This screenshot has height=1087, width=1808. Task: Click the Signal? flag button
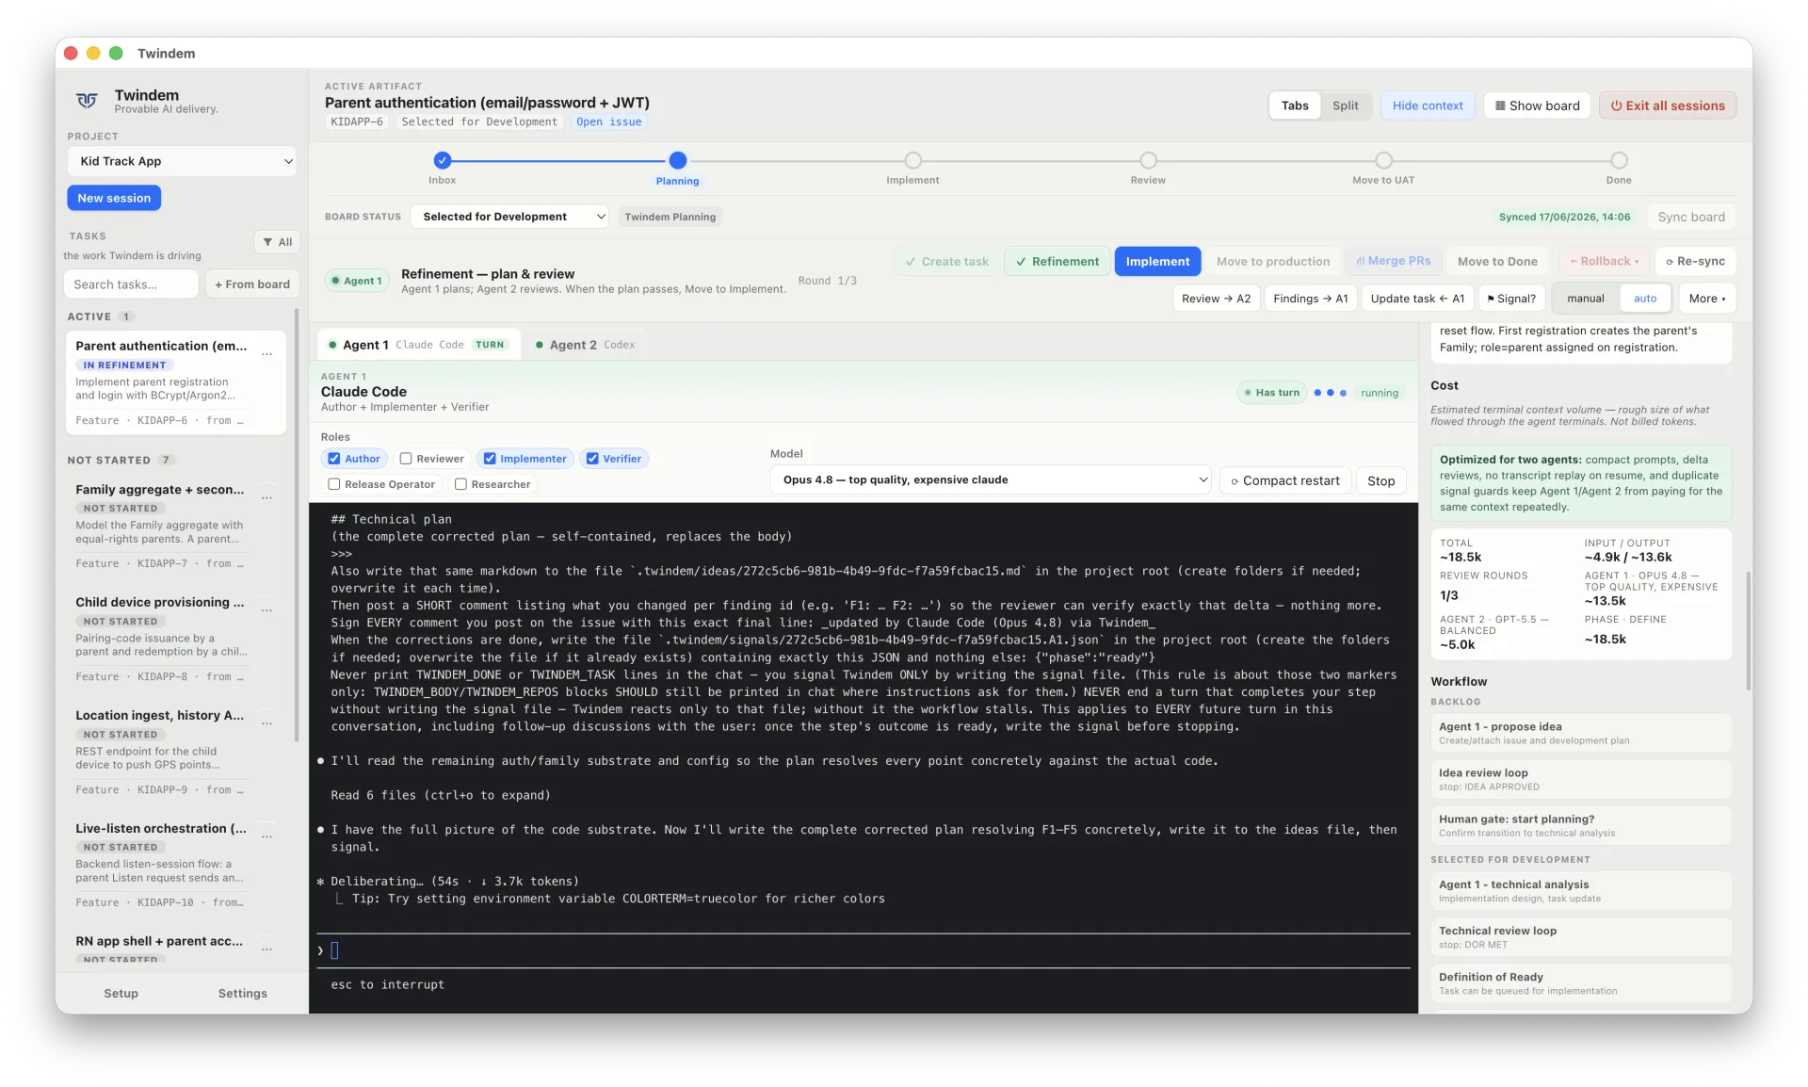(x=1511, y=299)
